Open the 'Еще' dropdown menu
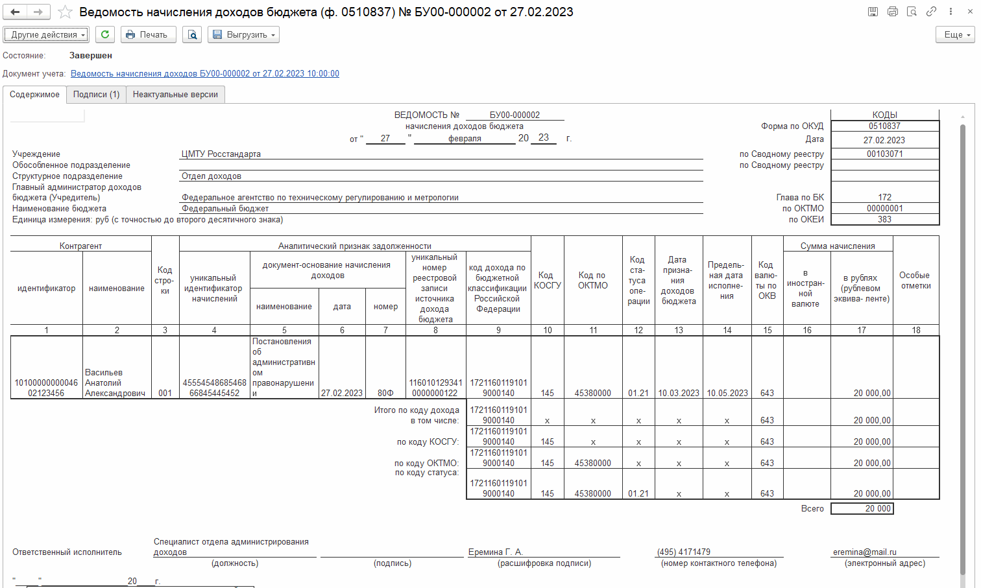This screenshot has height=588, width=981. point(955,34)
